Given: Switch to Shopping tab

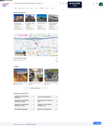Looking at the screenshot, I should click(42, 8).
